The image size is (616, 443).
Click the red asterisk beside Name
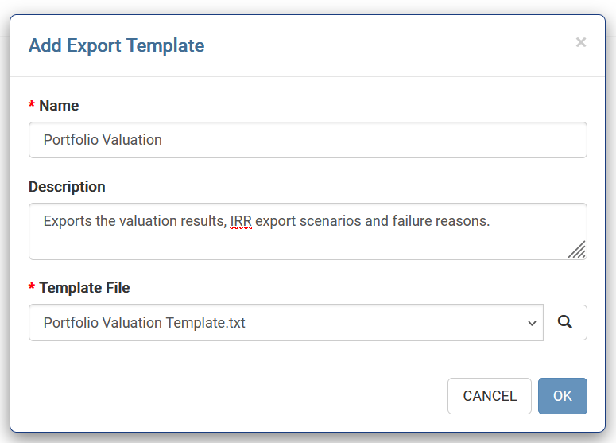coord(32,106)
